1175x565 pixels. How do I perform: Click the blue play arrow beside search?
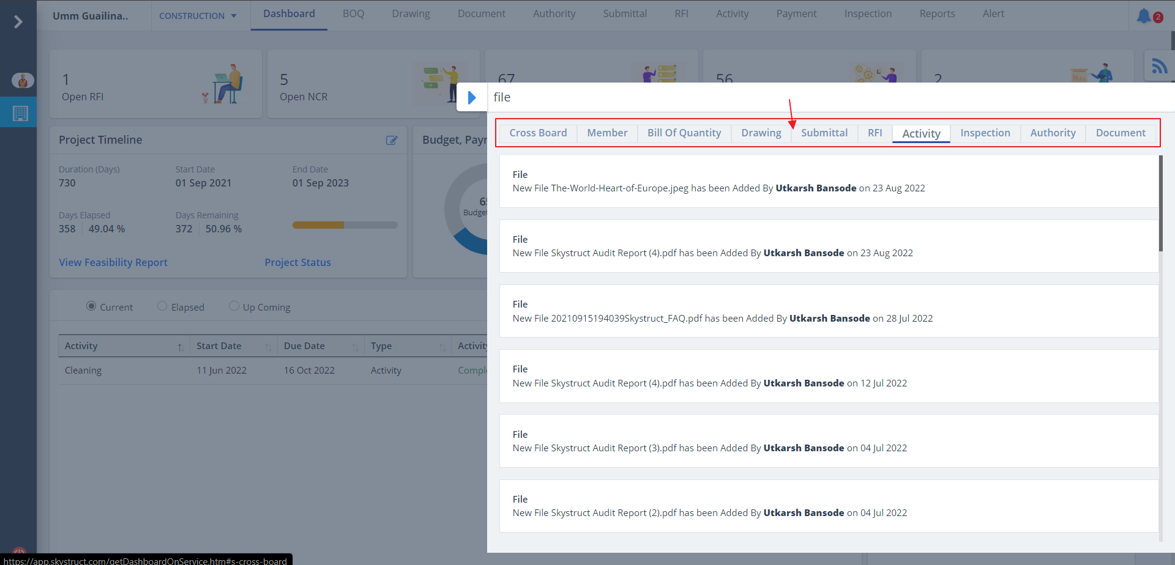click(x=472, y=97)
